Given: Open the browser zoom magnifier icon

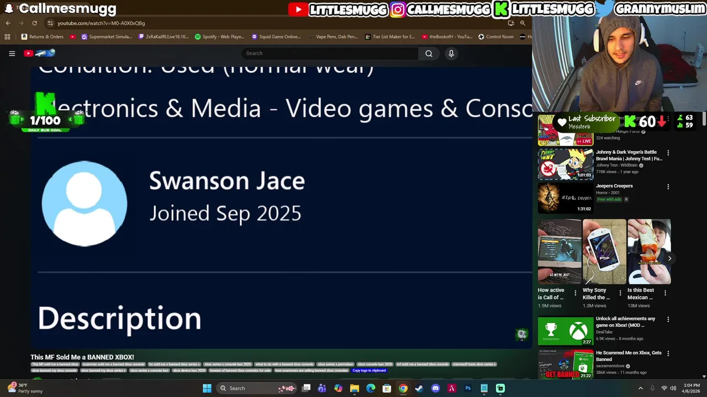Looking at the screenshot, I should tap(523, 23).
